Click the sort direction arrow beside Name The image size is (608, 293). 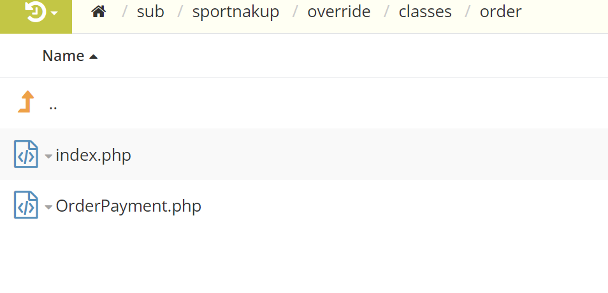(x=94, y=57)
